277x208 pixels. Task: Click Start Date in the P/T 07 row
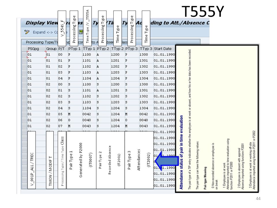[x=164, y=126]
